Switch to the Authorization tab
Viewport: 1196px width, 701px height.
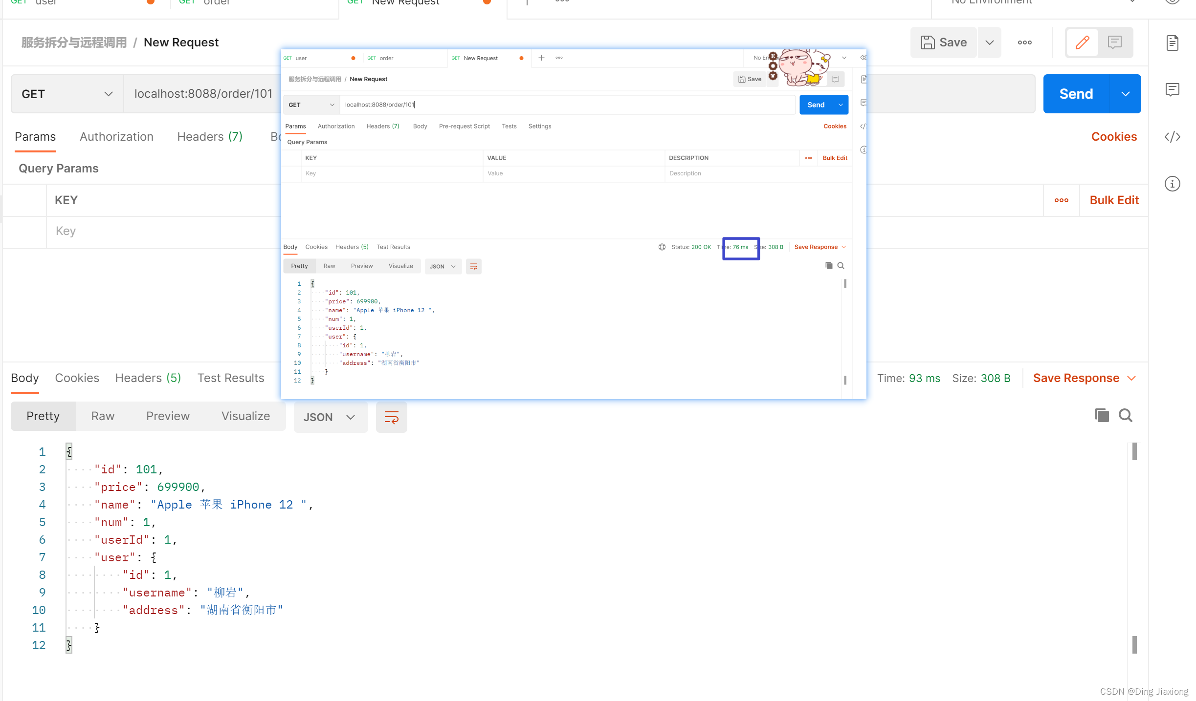[116, 137]
